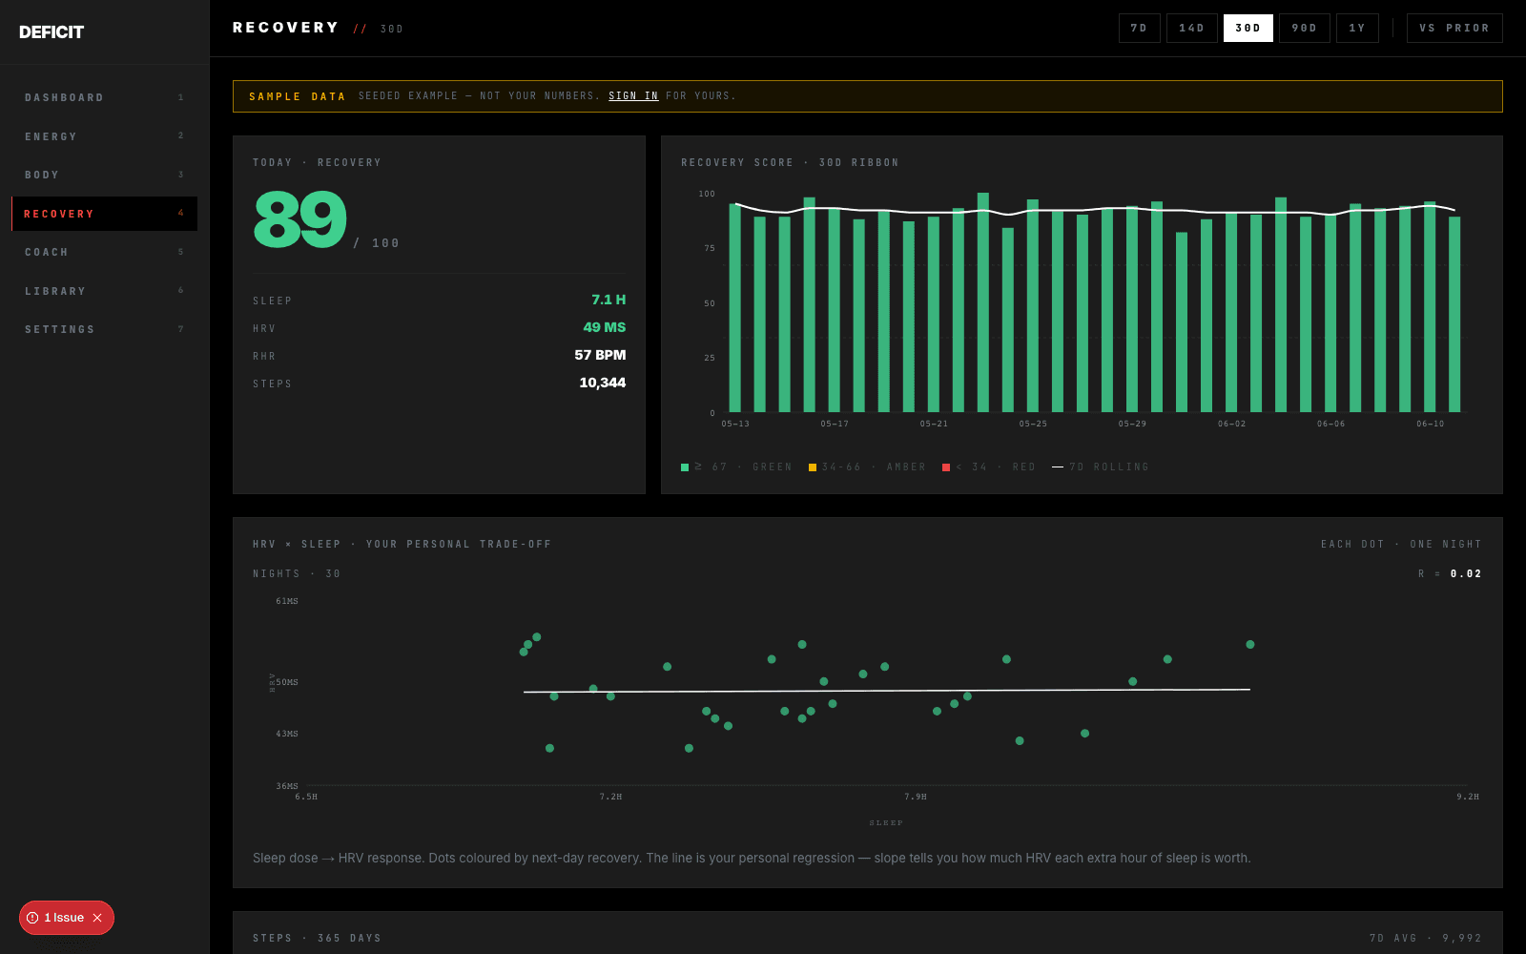Screen dimensions: 1526x954
Task: Click the green legend swatch
Action: [x=685, y=467]
